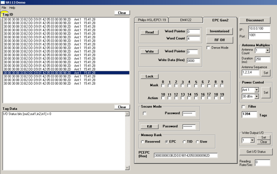Clear the Tag Data box

122,107
